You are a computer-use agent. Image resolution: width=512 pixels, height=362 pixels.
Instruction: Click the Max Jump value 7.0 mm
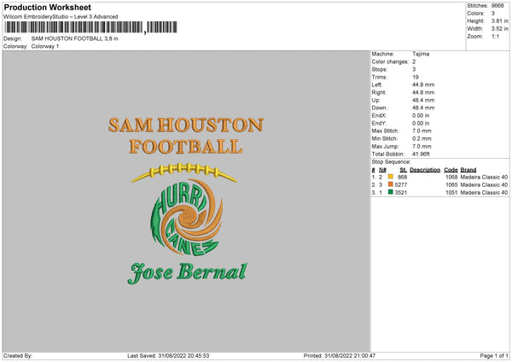coord(422,146)
